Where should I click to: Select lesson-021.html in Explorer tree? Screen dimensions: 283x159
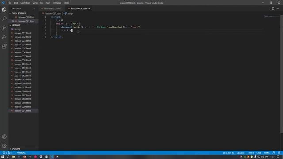[23, 111]
